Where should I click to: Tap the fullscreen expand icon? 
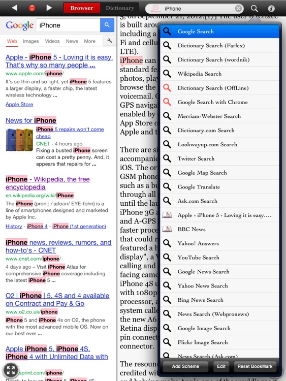tap(11, 370)
